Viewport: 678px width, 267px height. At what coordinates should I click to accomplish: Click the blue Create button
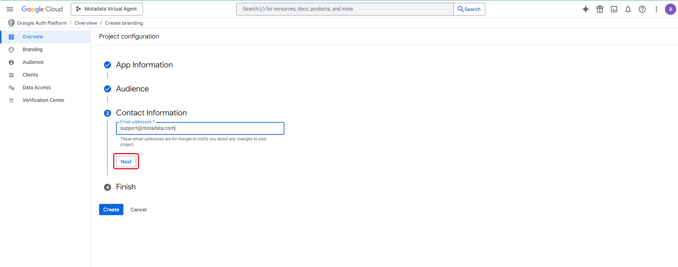111,210
